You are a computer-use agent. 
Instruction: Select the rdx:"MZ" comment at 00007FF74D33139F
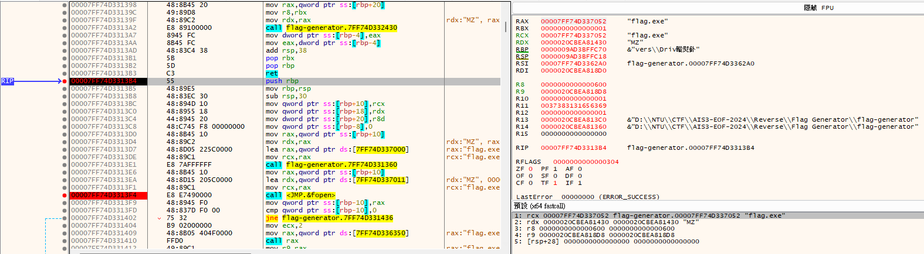coord(473,20)
